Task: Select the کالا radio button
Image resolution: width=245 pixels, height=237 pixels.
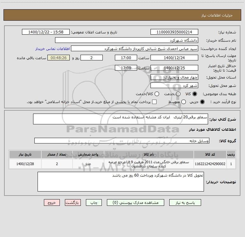Action: 195,94
